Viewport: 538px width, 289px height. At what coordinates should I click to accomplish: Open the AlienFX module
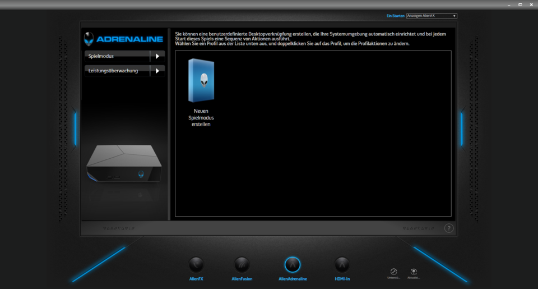pos(196,265)
